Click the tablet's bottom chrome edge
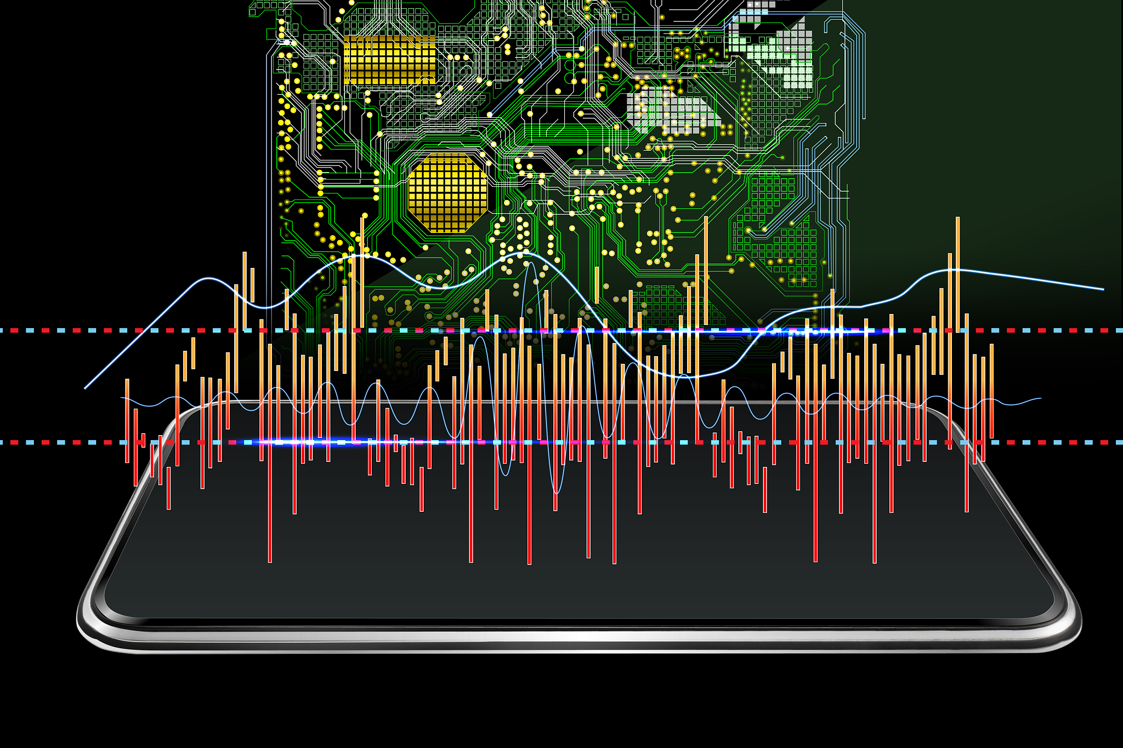 click(576, 637)
